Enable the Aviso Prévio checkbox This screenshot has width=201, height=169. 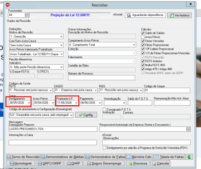point(143,37)
